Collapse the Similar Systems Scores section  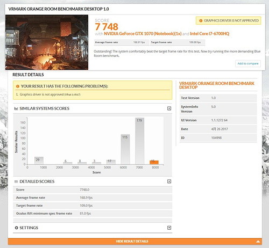[169, 108]
